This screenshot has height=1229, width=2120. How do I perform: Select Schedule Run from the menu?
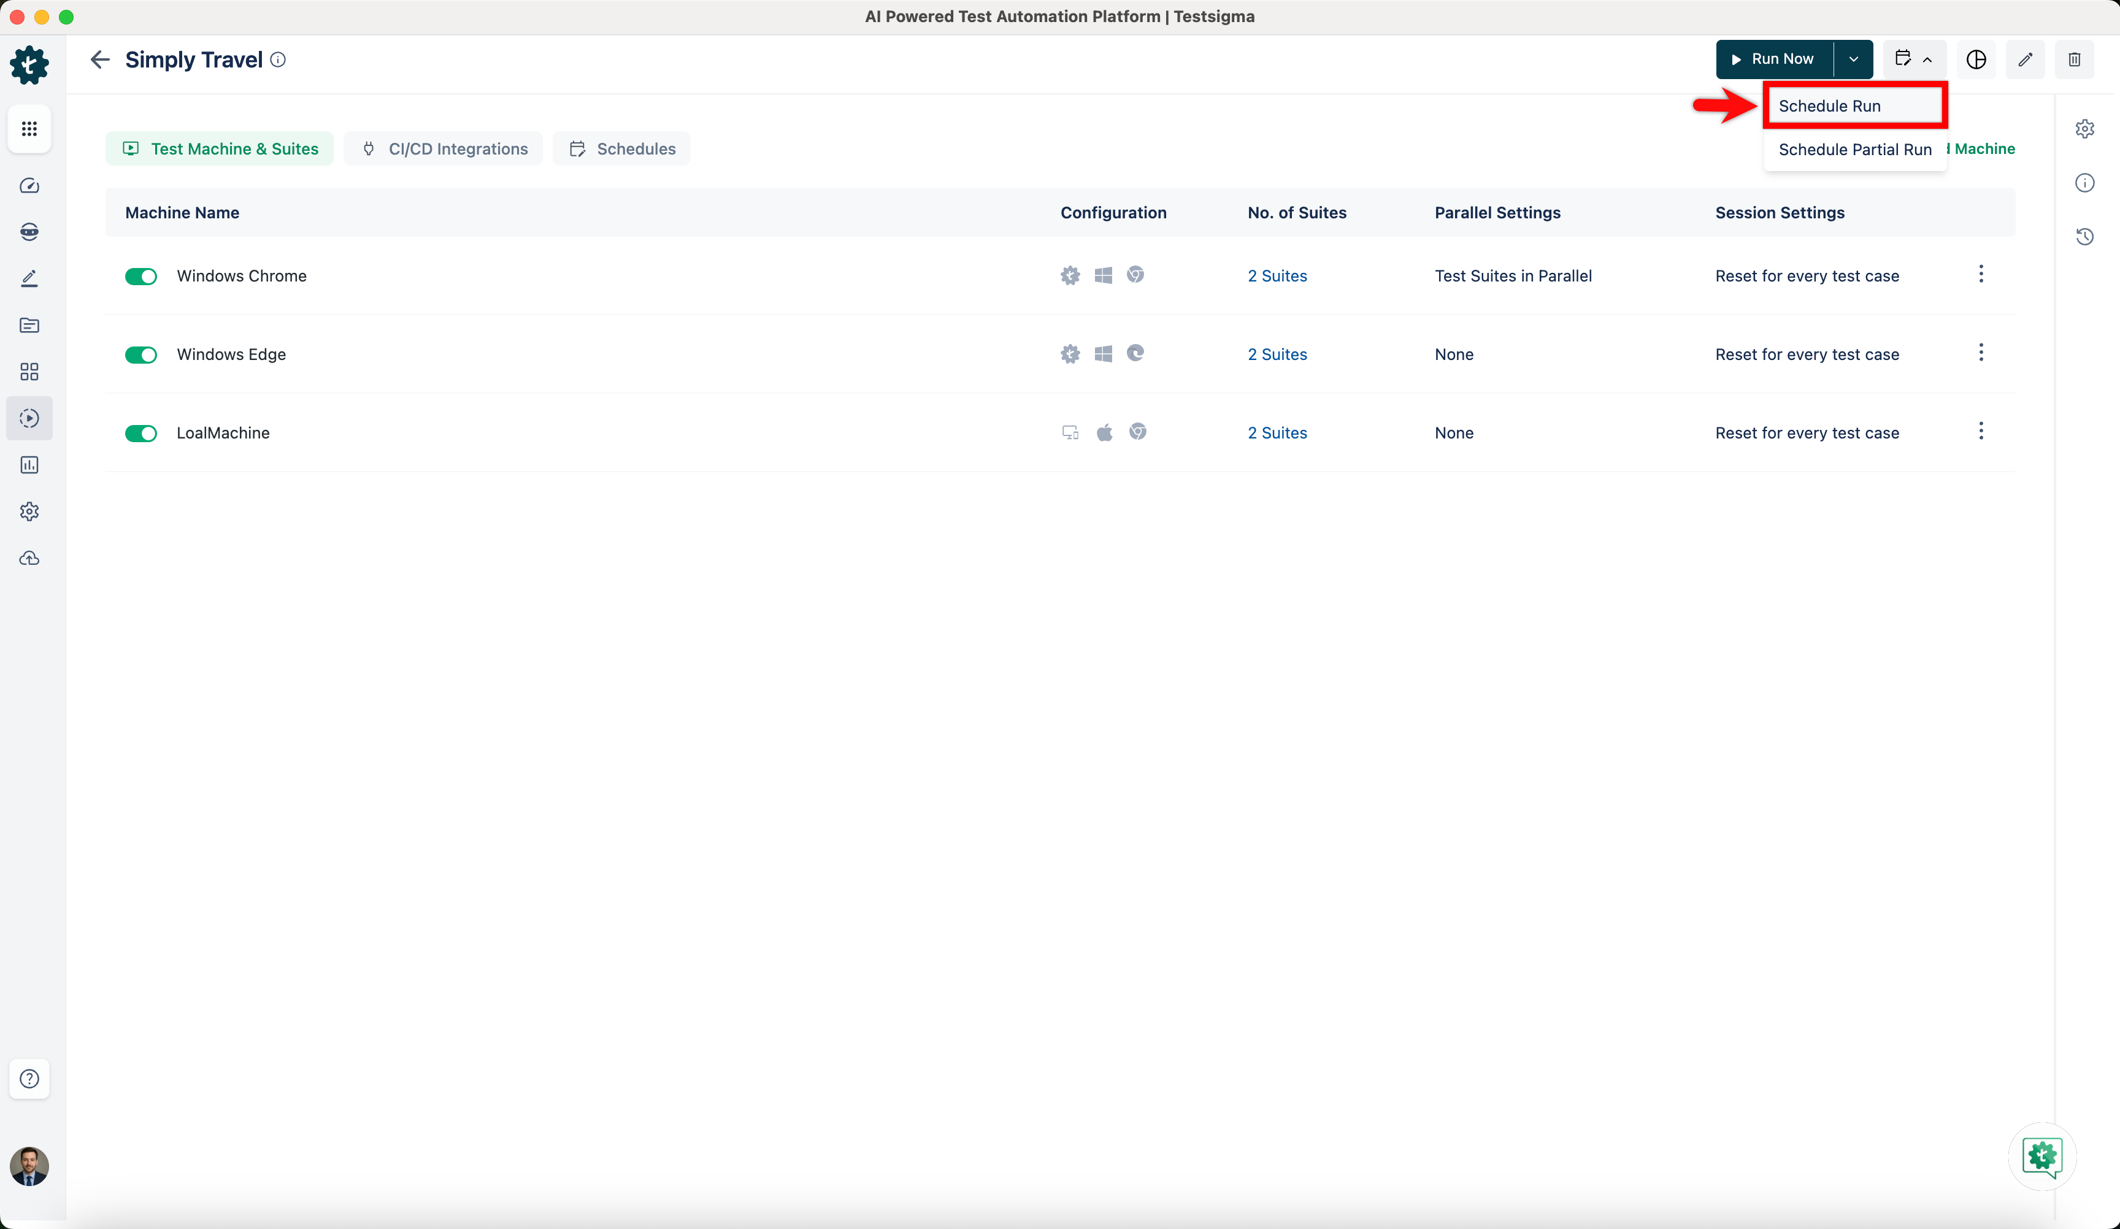point(1855,106)
